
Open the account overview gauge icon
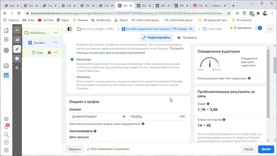(6, 66)
